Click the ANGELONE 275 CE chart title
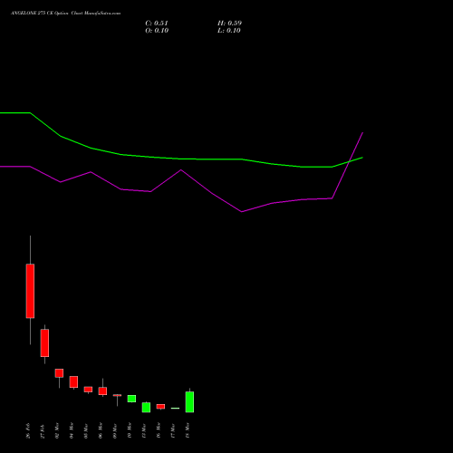The width and height of the screenshot is (453, 453). [65, 14]
